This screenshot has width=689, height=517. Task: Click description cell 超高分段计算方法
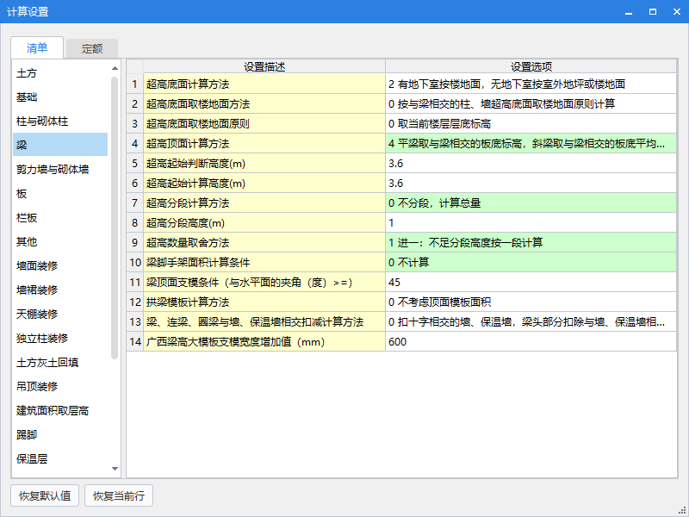coord(264,202)
